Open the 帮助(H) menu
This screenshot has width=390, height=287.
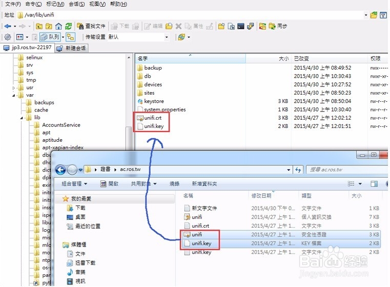click(x=118, y=4)
